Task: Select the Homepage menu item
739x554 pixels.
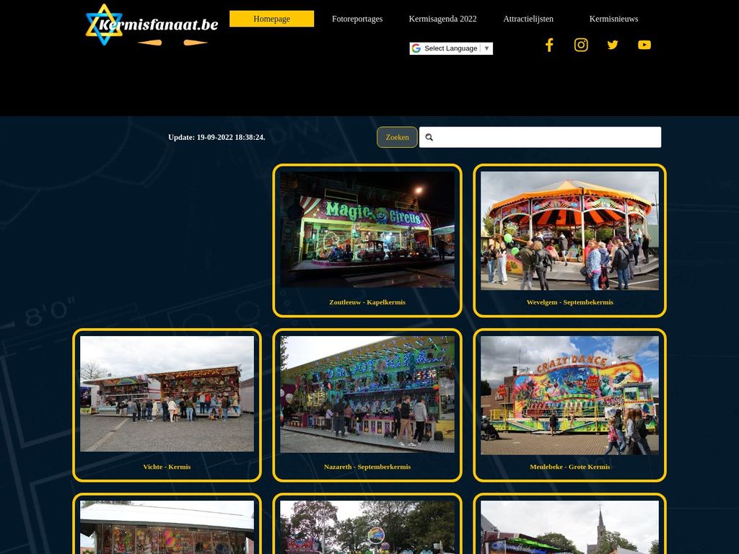Action: (x=271, y=19)
